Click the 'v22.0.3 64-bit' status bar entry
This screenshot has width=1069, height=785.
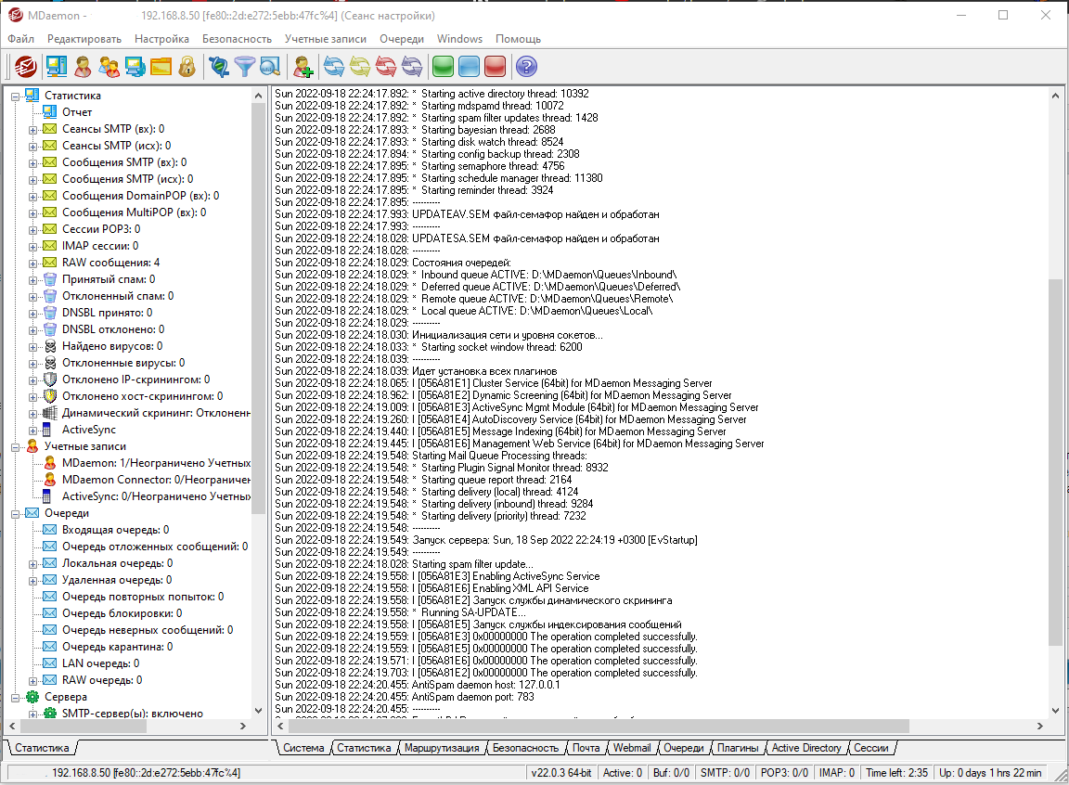pos(561,773)
